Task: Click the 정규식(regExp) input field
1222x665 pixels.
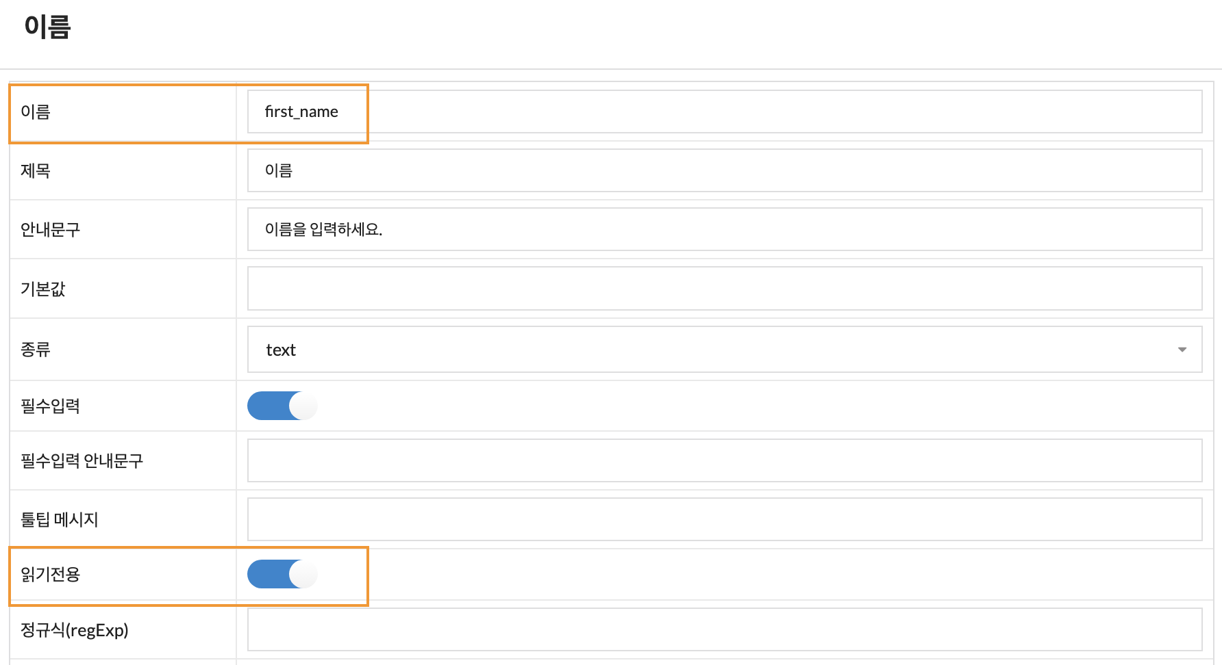Action: pyautogui.click(x=725, y=629)
